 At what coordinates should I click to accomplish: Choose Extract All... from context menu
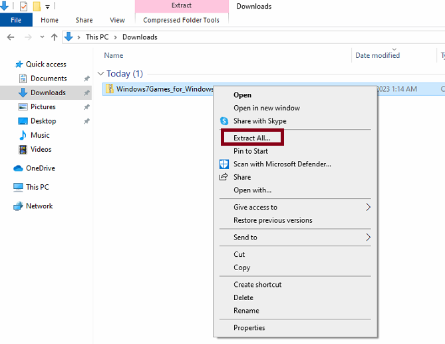(x=252, y=138)
